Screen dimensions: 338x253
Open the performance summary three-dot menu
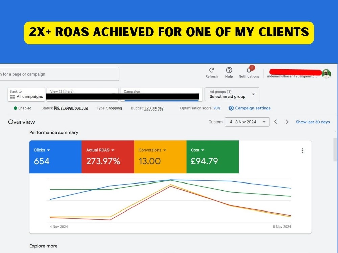(x=303, y=150)
